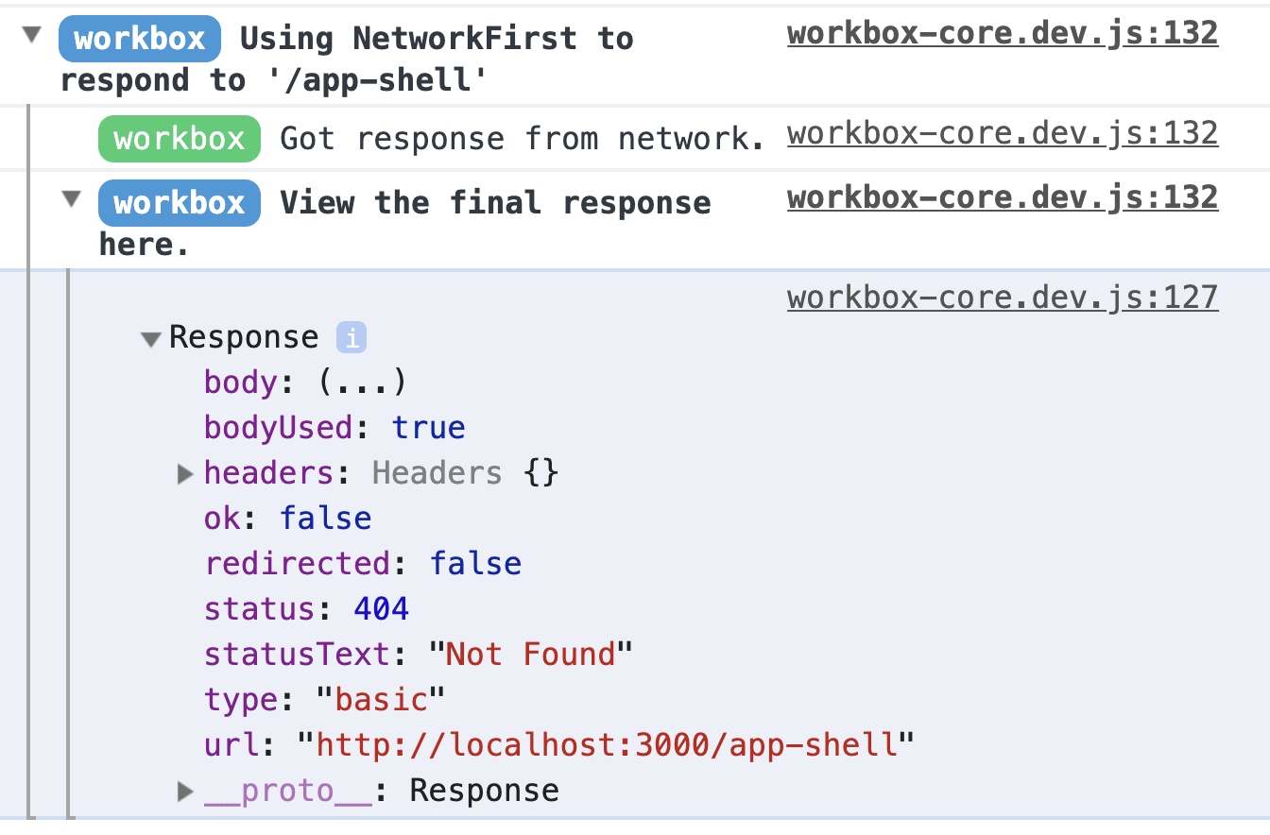The width and height of the screenshot is (1270, 835).
Task: Open source link beside 'Got response from network'
Action: 1003,134
